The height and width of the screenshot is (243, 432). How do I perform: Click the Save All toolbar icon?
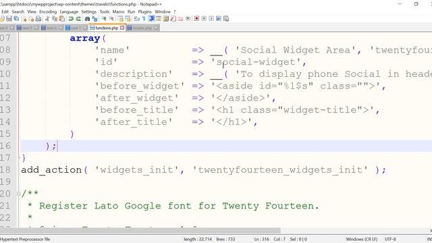(16, 19)
